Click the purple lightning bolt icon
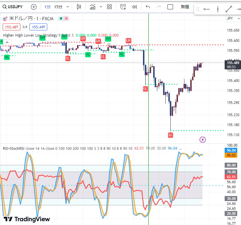The width and height of the screenshot is (241, 225). (x=202, y=140)
